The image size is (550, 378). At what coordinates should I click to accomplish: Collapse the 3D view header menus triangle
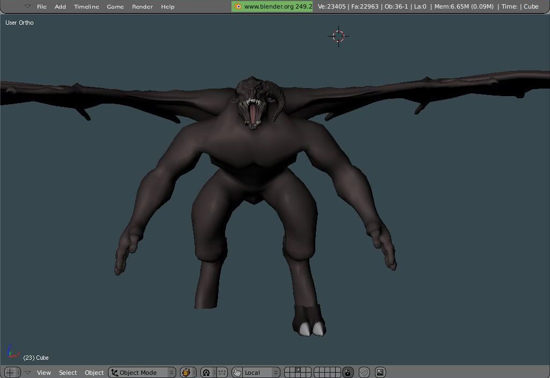pyautogui.click(x=27, y=372)
